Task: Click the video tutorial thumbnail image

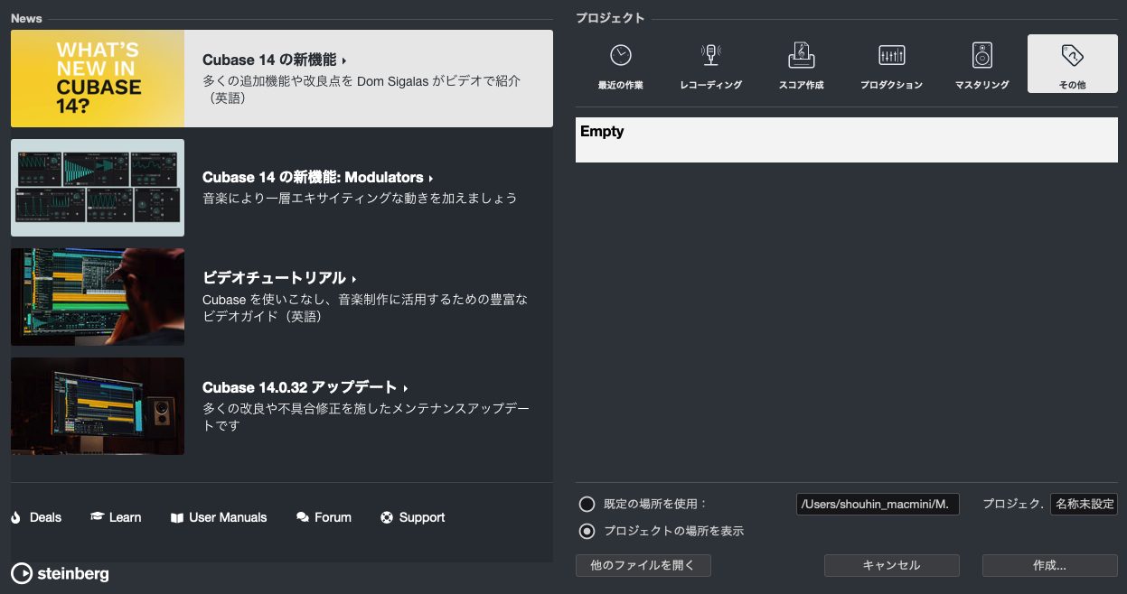Action: (x=98, y=297)
